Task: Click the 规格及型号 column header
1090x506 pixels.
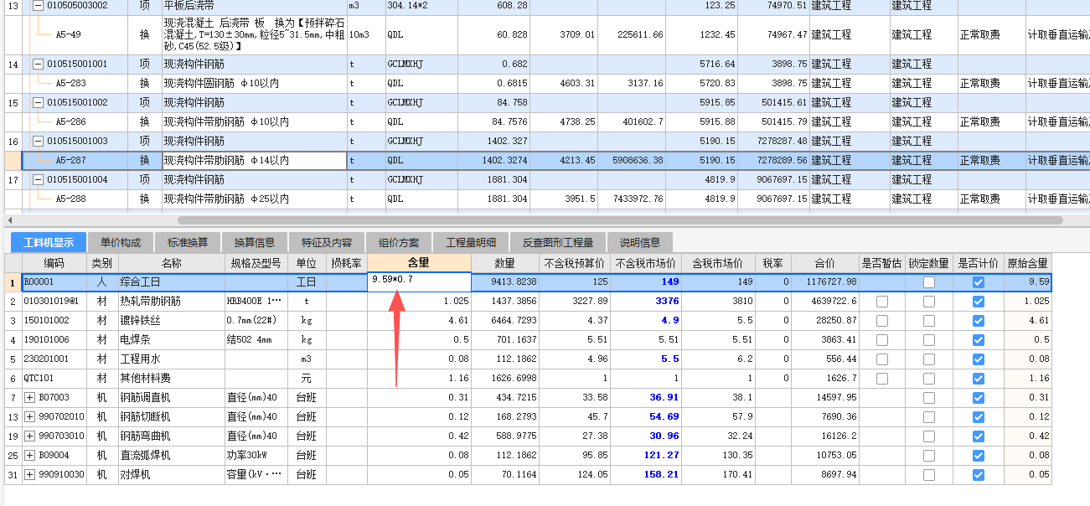Action: [256, 263]
